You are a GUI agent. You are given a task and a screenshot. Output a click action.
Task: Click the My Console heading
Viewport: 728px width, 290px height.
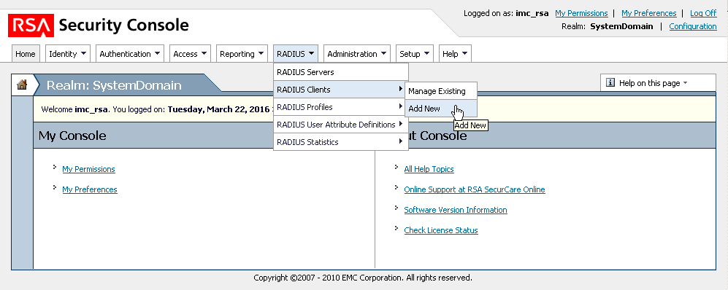(72, 136)
